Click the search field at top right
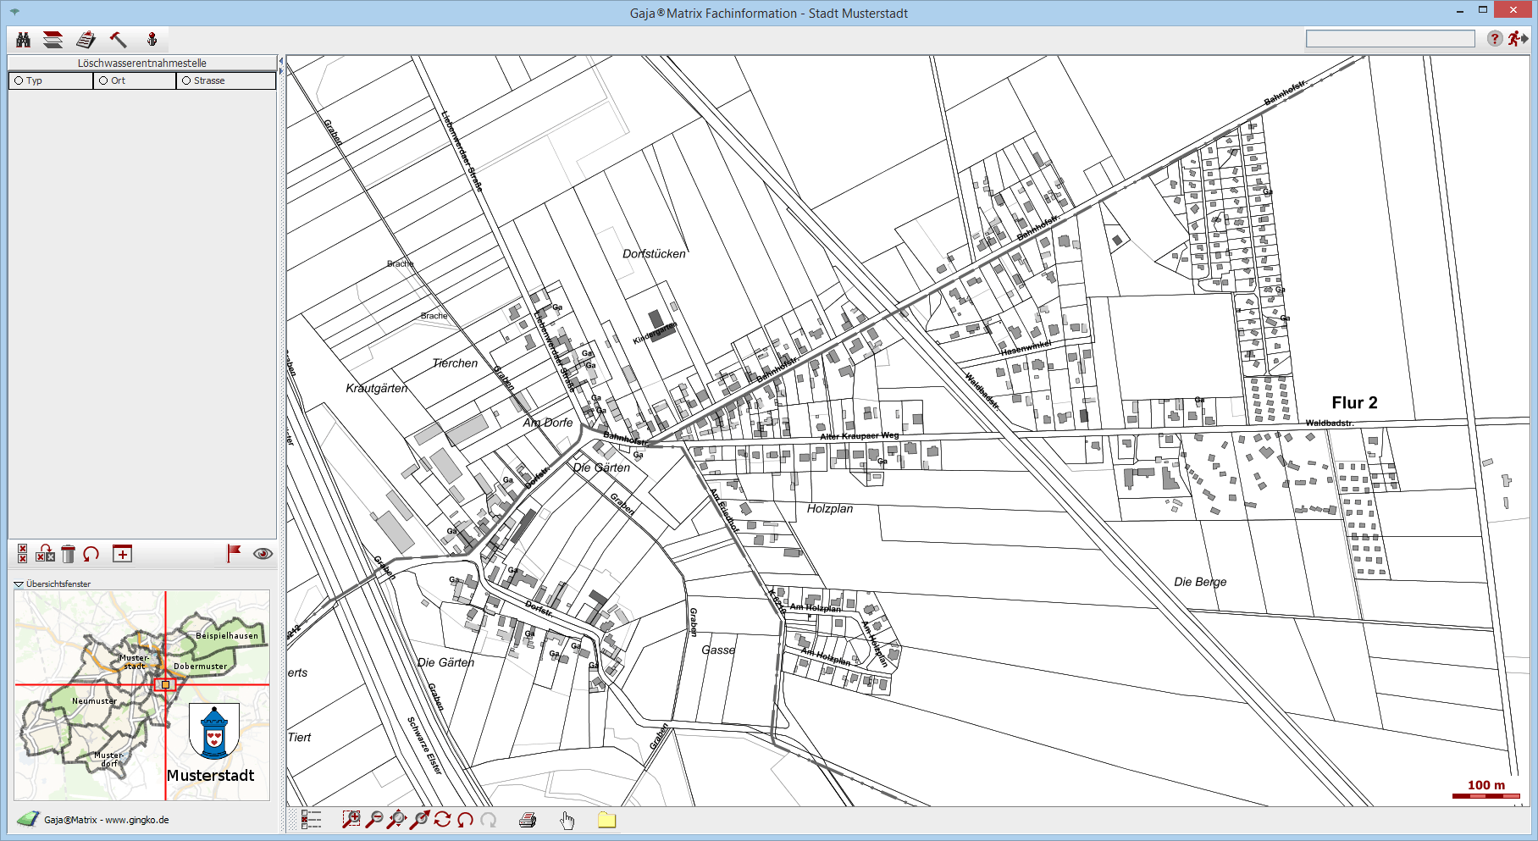 pos(1390,39)
